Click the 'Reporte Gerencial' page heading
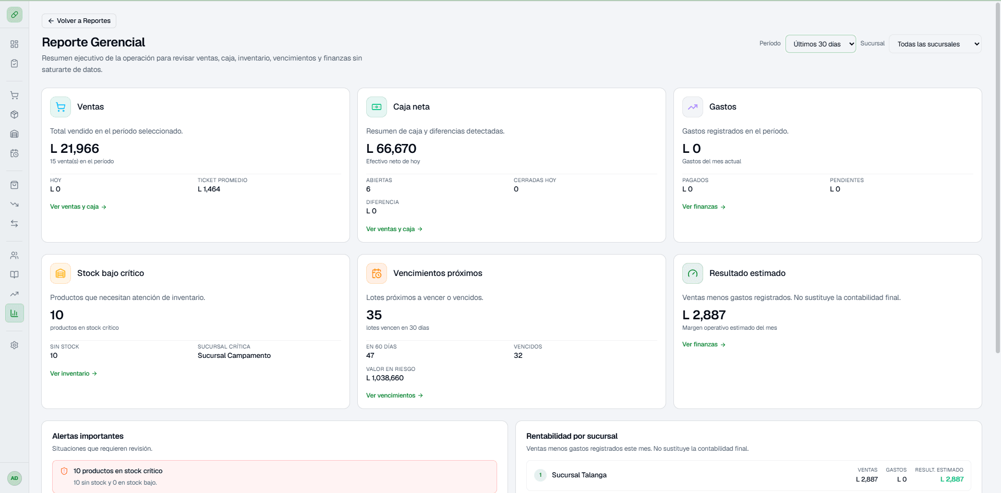 coord(93,42)
